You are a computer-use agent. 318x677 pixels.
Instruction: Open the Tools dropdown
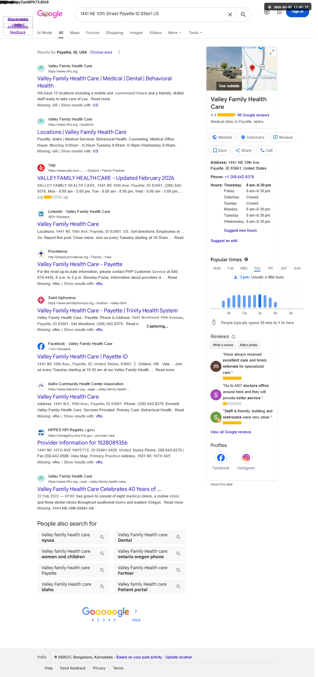pos(195,33)
